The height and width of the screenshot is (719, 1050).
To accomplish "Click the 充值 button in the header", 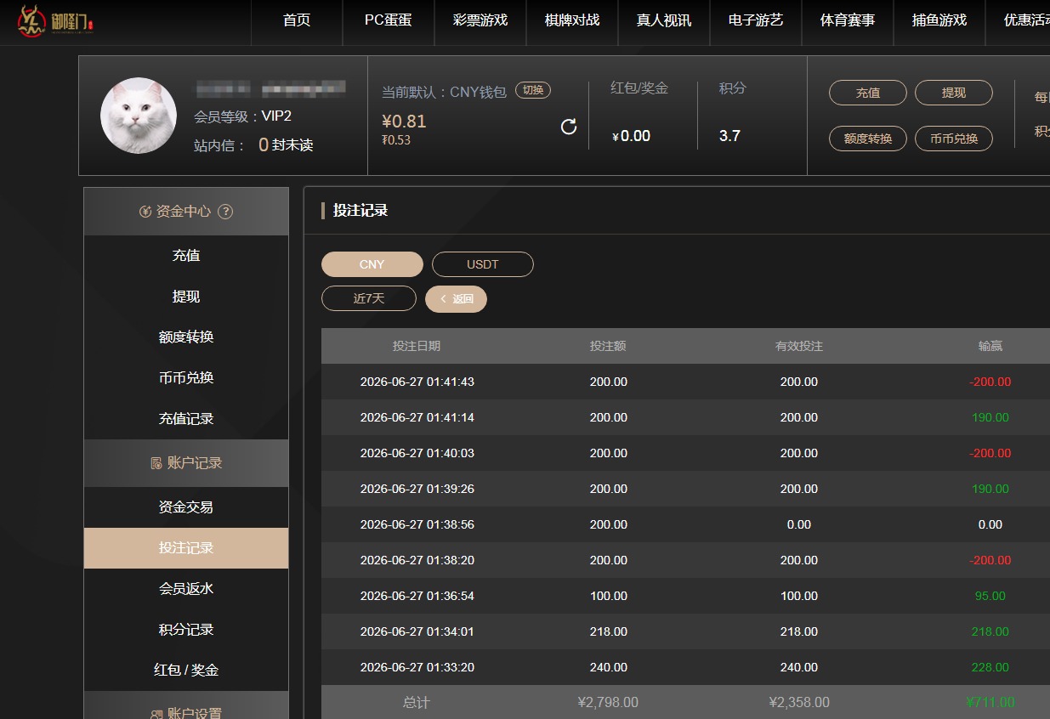I will pyautogui.click(x=868, y=93).
